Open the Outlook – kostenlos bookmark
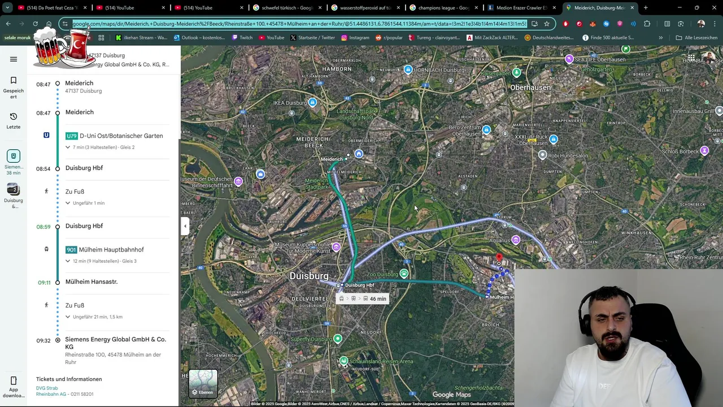Screen dimensions: 723x407 pos(201,37)
